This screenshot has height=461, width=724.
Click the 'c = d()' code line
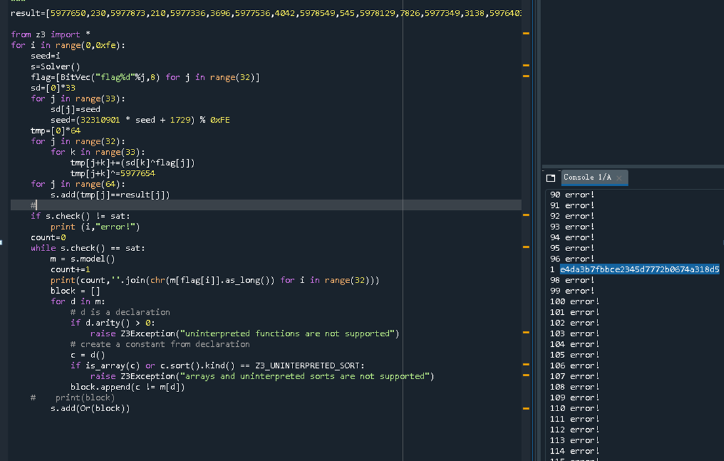click(88, 355)
